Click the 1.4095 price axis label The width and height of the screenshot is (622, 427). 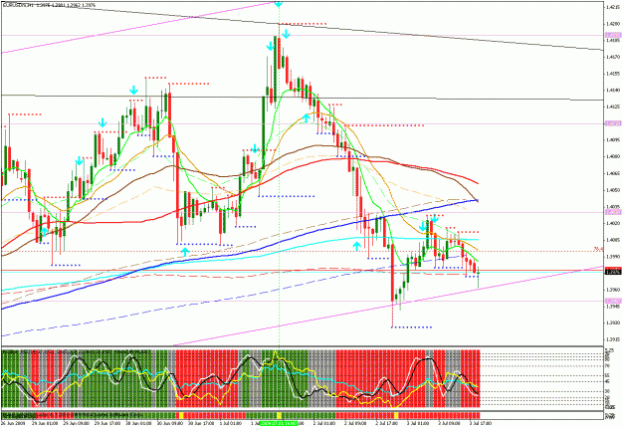pos(613,139)
